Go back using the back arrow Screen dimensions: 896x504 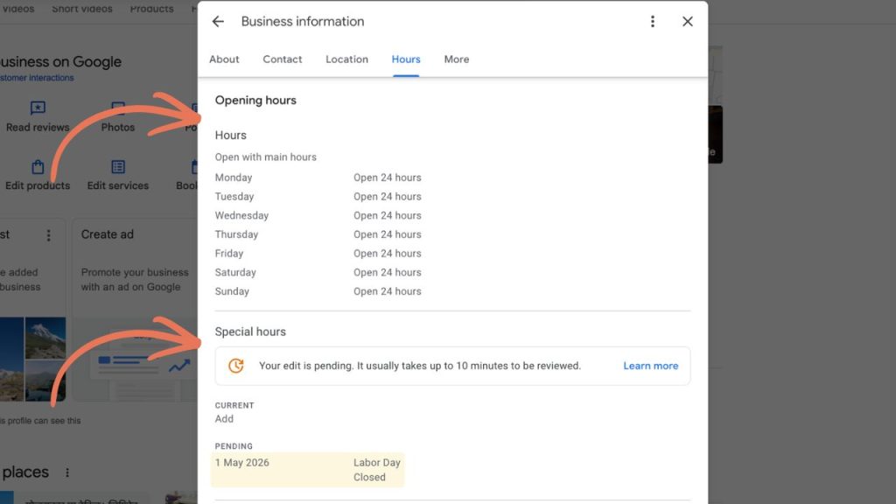(x=218, y=21)
